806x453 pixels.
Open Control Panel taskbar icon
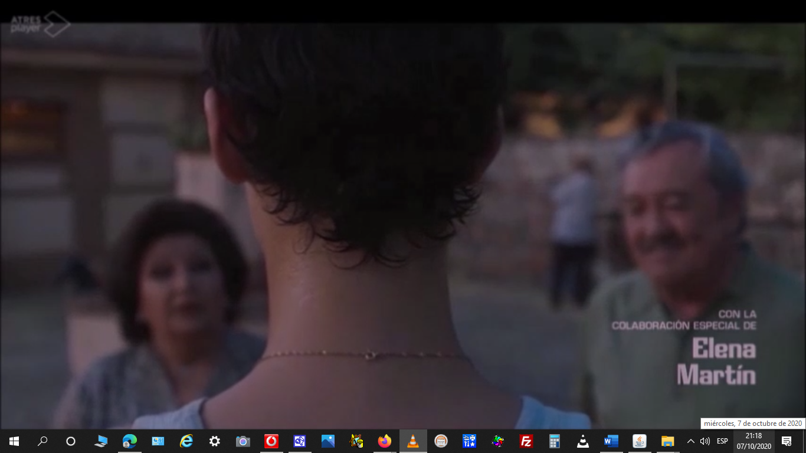[158, 441]
